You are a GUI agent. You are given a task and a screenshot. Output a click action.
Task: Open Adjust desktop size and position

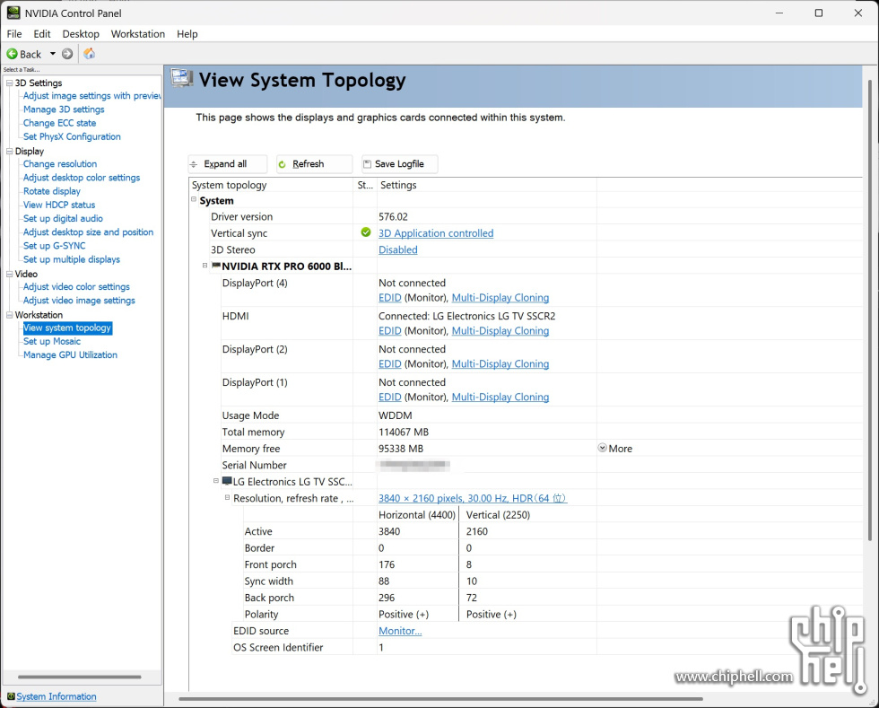(x=88, y=232)
